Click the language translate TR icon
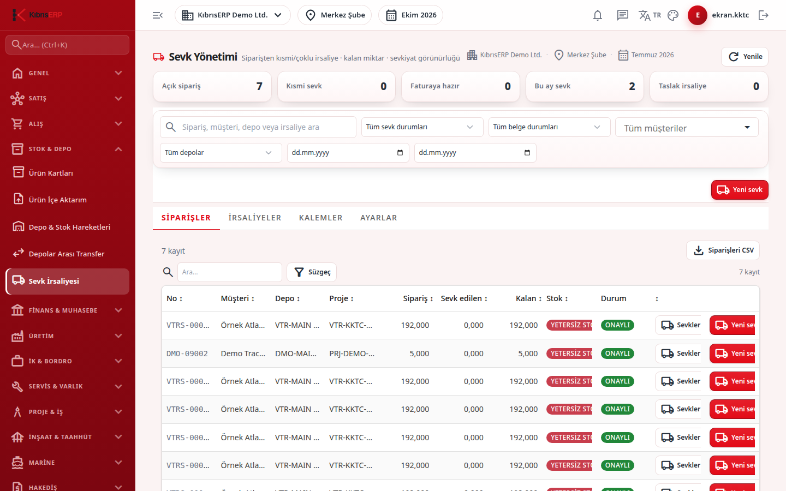 pos(650,15)
